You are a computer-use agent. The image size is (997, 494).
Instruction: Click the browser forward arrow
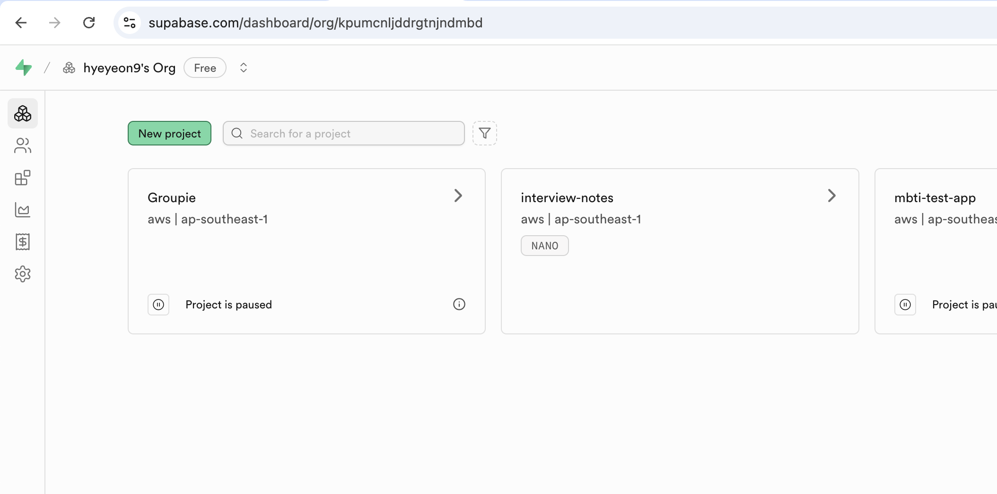pyautogui.click(x=55, y=23)
